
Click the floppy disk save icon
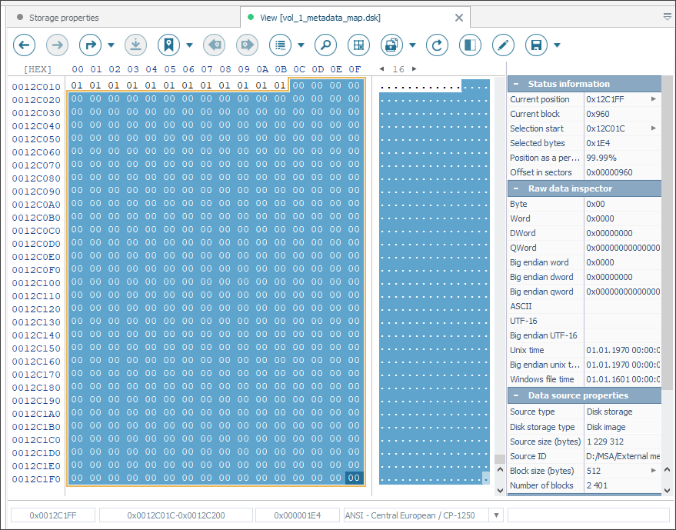[536, 45]
